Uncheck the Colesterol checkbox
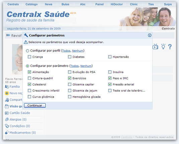Screen dimensions: 179x144 click(29, 84)
